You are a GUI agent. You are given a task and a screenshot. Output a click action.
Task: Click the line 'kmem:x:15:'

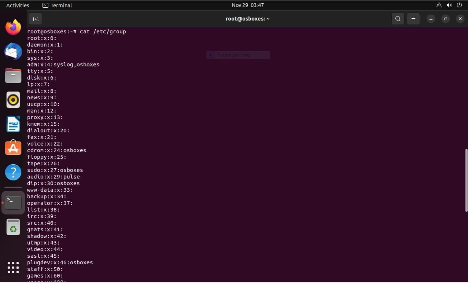point(44,124)
